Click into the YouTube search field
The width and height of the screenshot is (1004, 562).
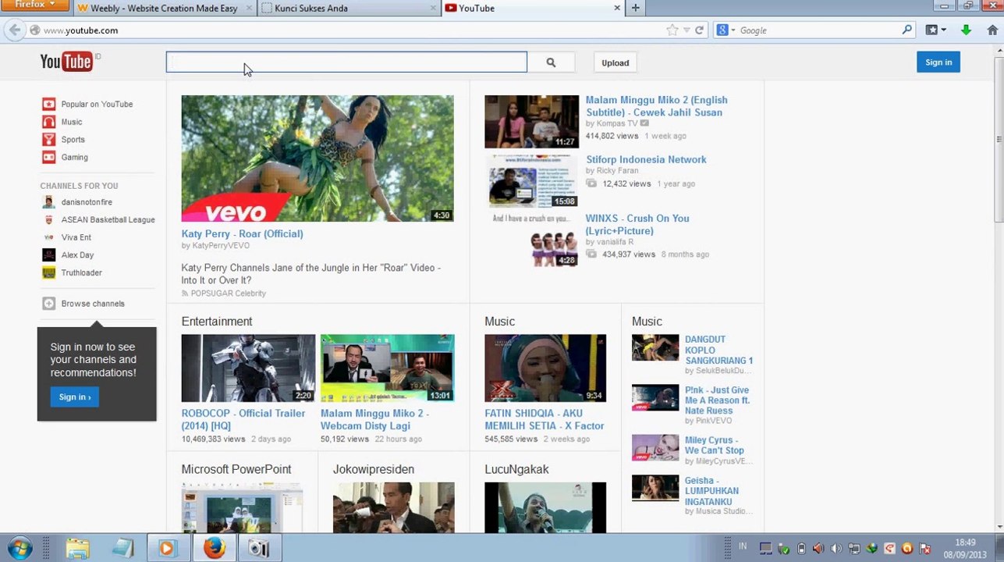pyautogui.click(x=346, y=62)
